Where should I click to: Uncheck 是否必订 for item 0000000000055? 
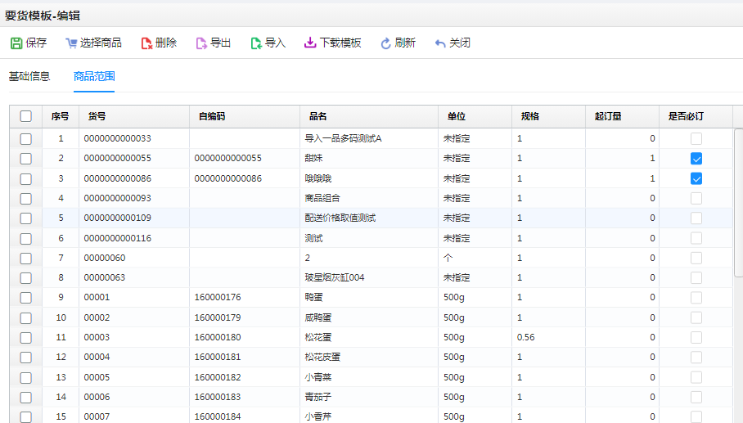[x=696, y=159]
